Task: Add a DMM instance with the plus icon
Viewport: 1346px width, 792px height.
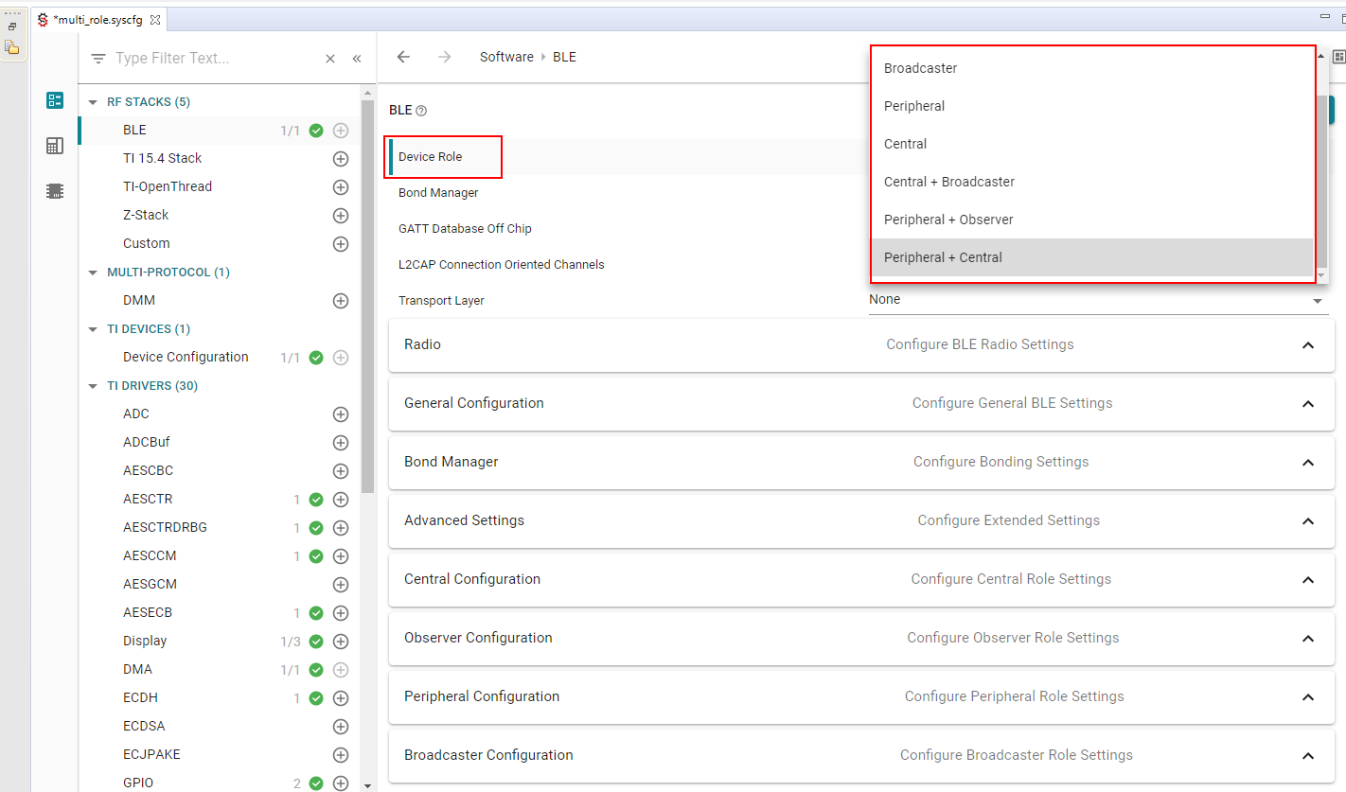Action: click(x=341, y=301)
